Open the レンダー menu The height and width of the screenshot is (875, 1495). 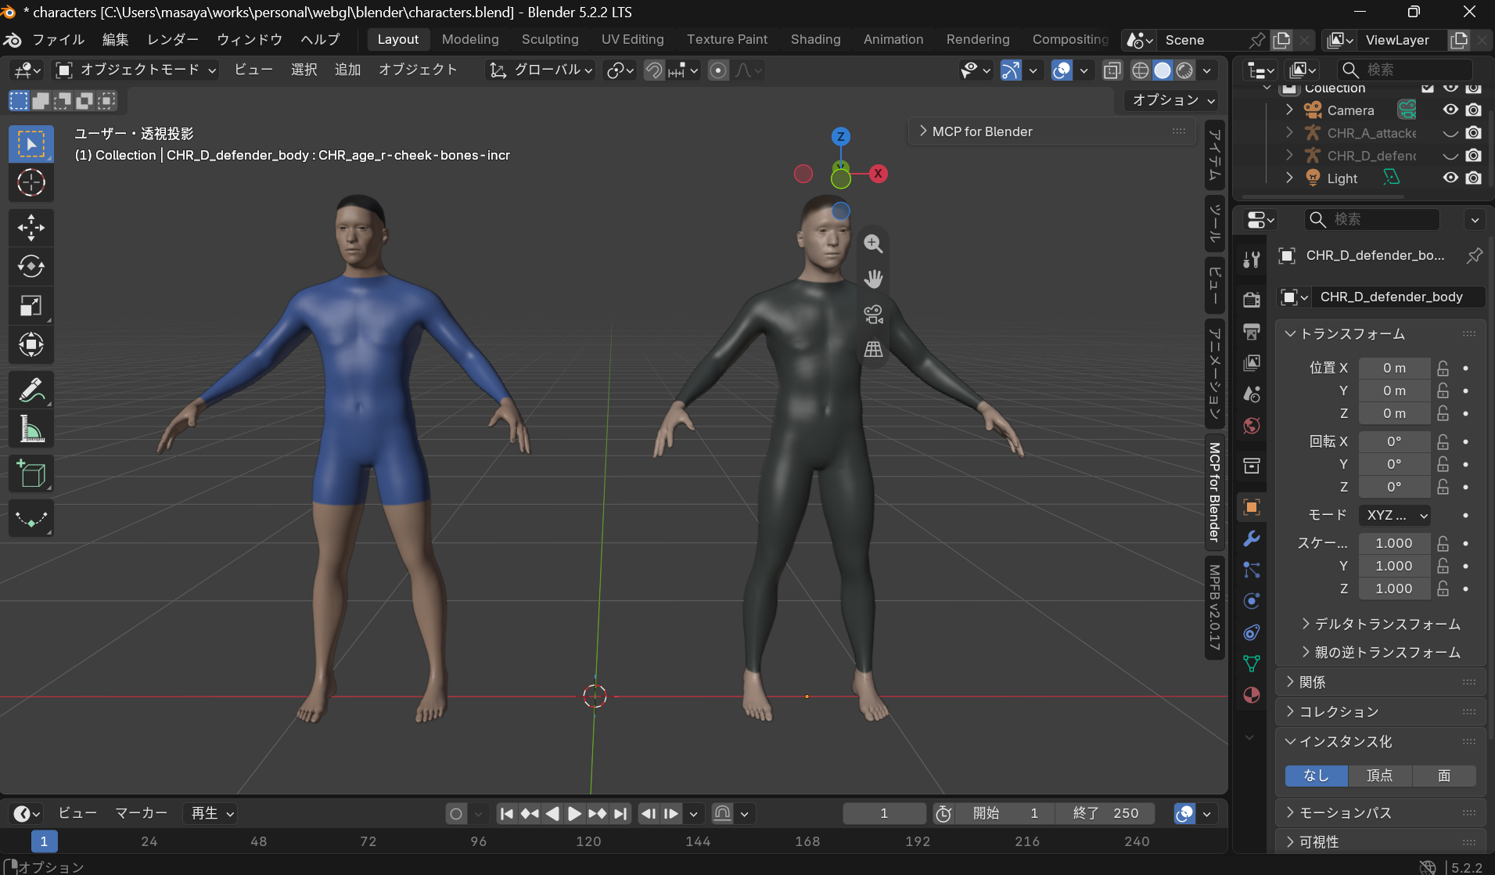(173, 39)
